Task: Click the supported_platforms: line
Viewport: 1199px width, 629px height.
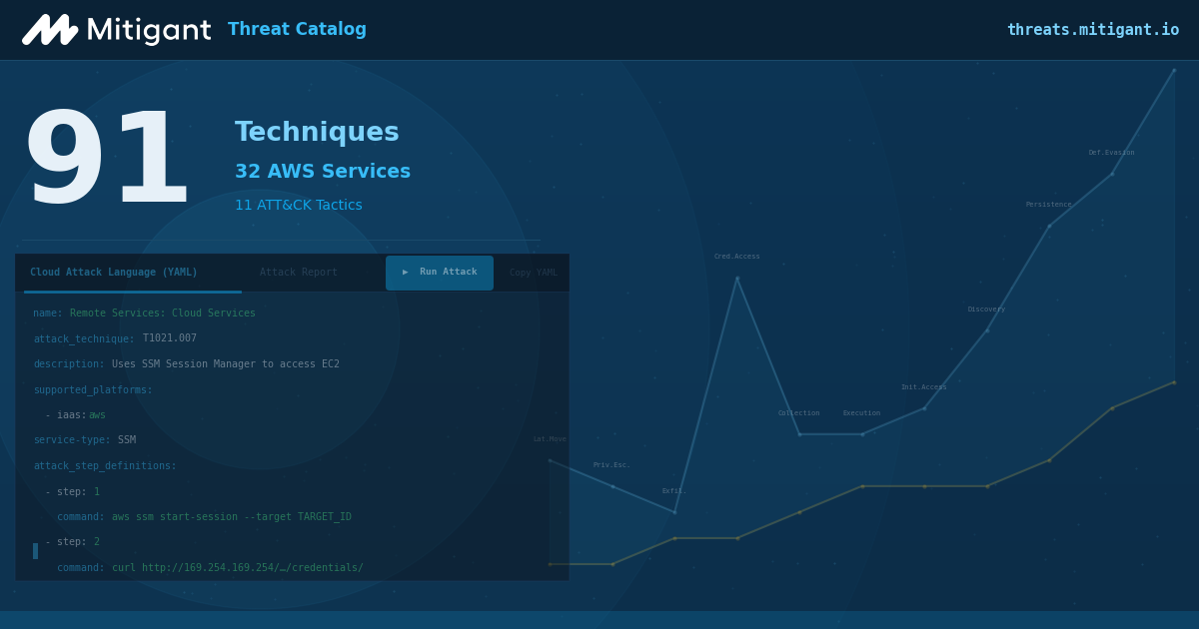Action: [93, 390]
